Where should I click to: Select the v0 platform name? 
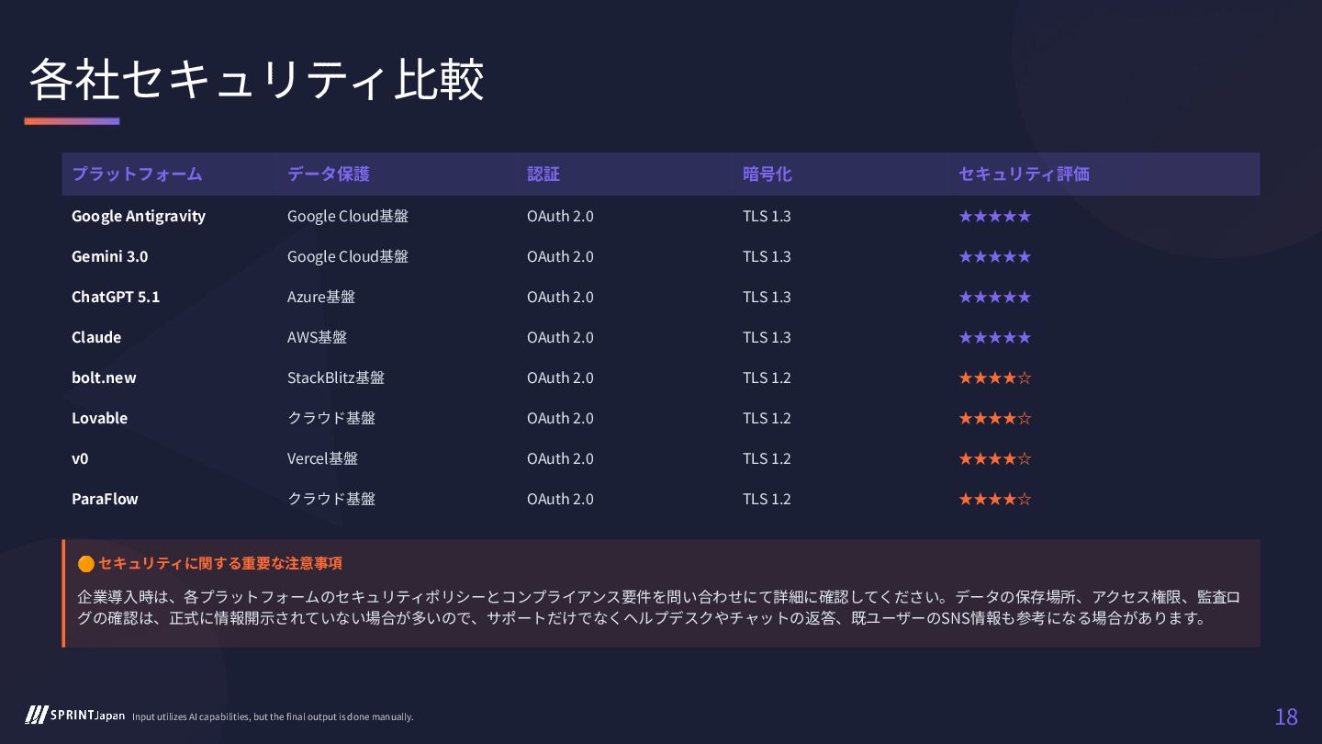point(80,458)
